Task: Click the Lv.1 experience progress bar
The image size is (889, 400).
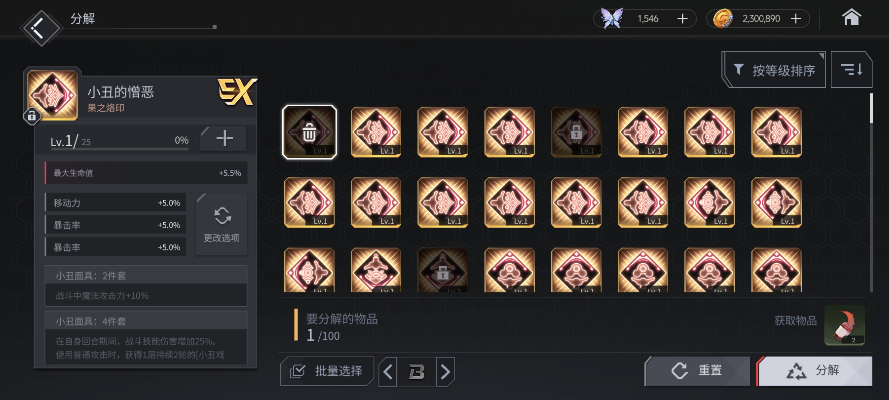Action: (119, 149)
